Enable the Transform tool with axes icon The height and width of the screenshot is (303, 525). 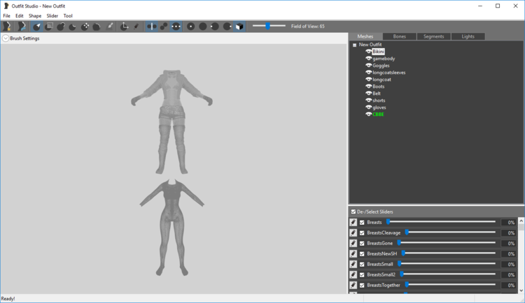click(x=124, y=27)
